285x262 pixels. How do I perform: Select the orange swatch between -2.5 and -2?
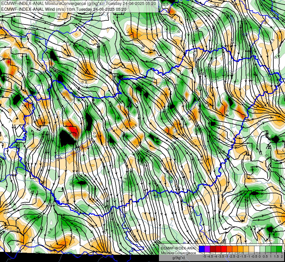click(235, 249)
